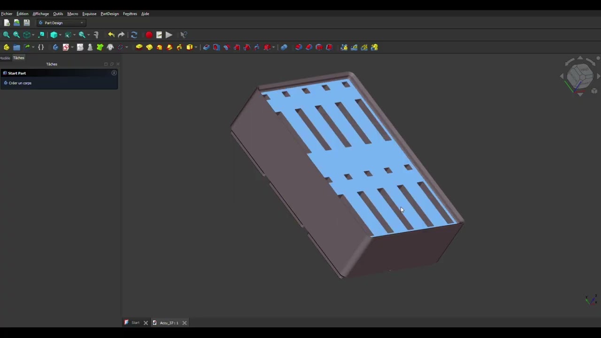Click the Groove icon
The image size is (601, 338).
[227, 47]
